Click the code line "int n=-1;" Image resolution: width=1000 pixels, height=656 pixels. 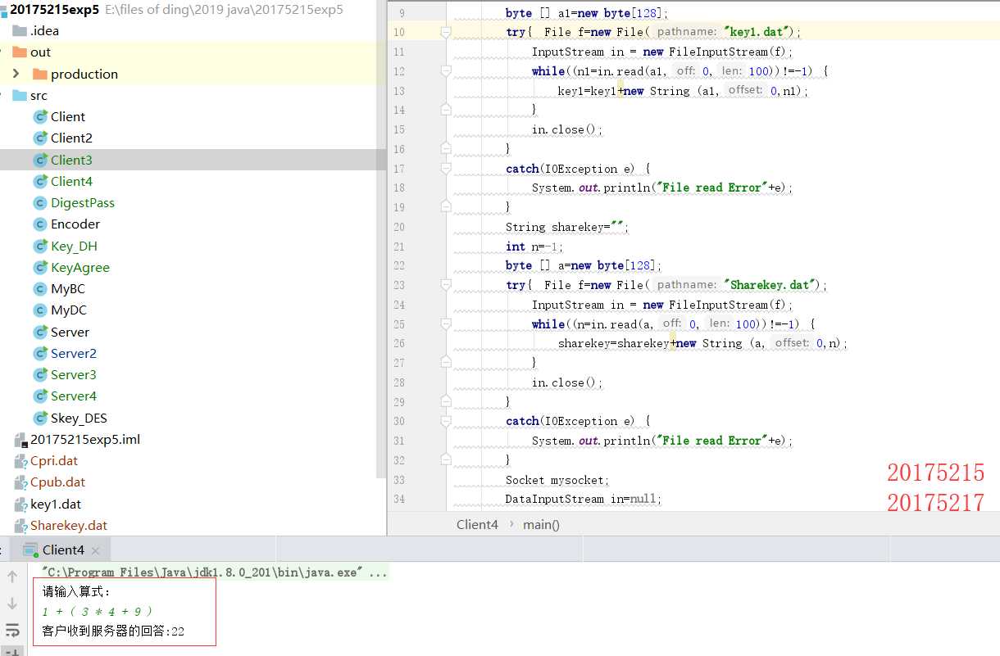point(534,247)
